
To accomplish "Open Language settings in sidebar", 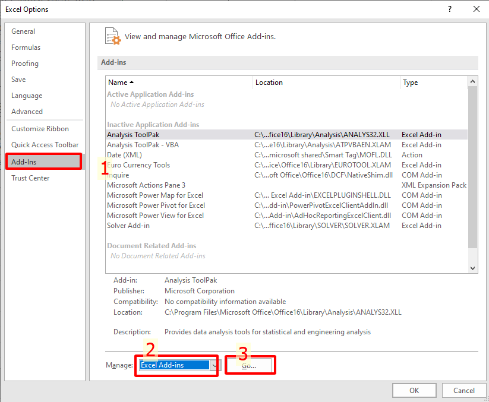I will [x=27, y=96].
